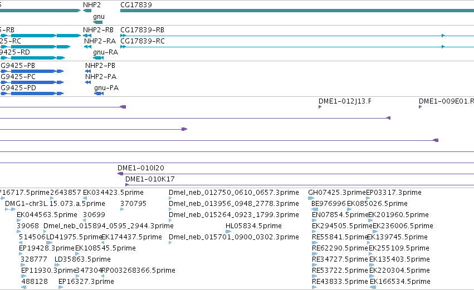The height and width of the screenshot is (290, 474).
Task: Select the EK236006.5prime label
Action: tap(403, 226)
